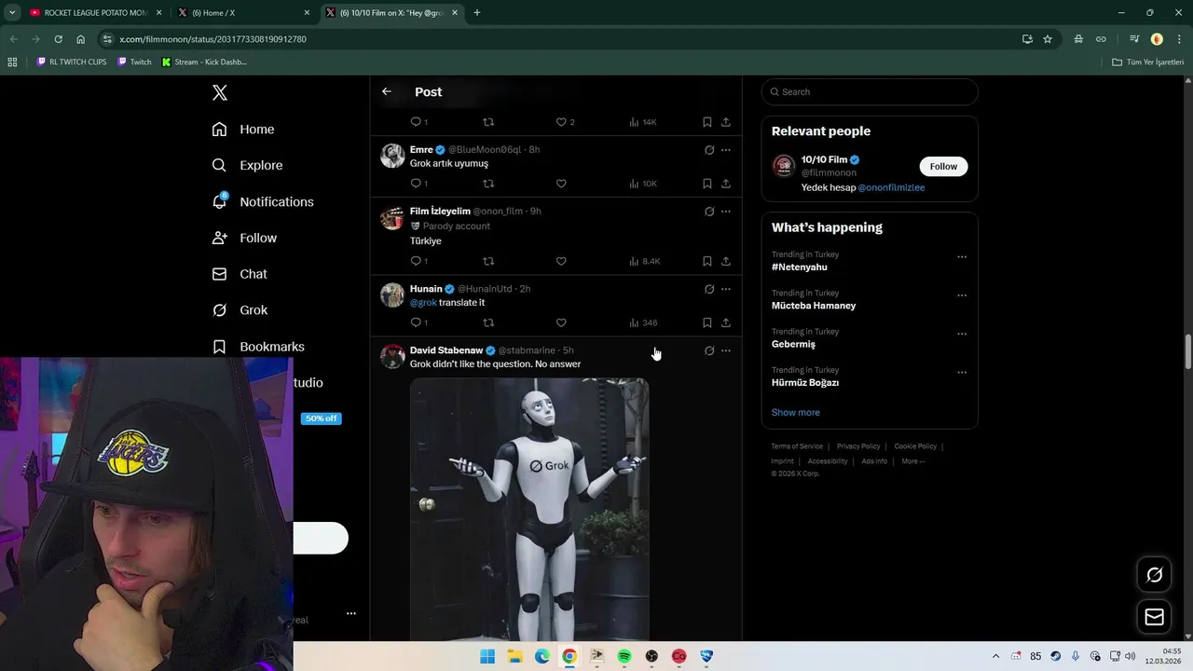The height and width of the screenshot is (671, 1193).
Task: Expand the More footer menu
Action: [912, 461]
